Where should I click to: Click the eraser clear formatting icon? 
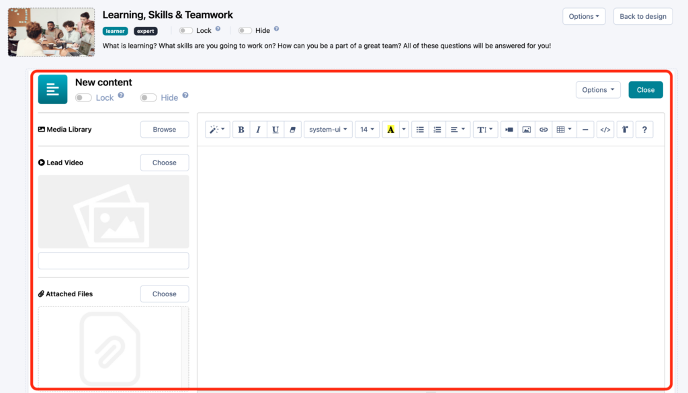(292, 130)
